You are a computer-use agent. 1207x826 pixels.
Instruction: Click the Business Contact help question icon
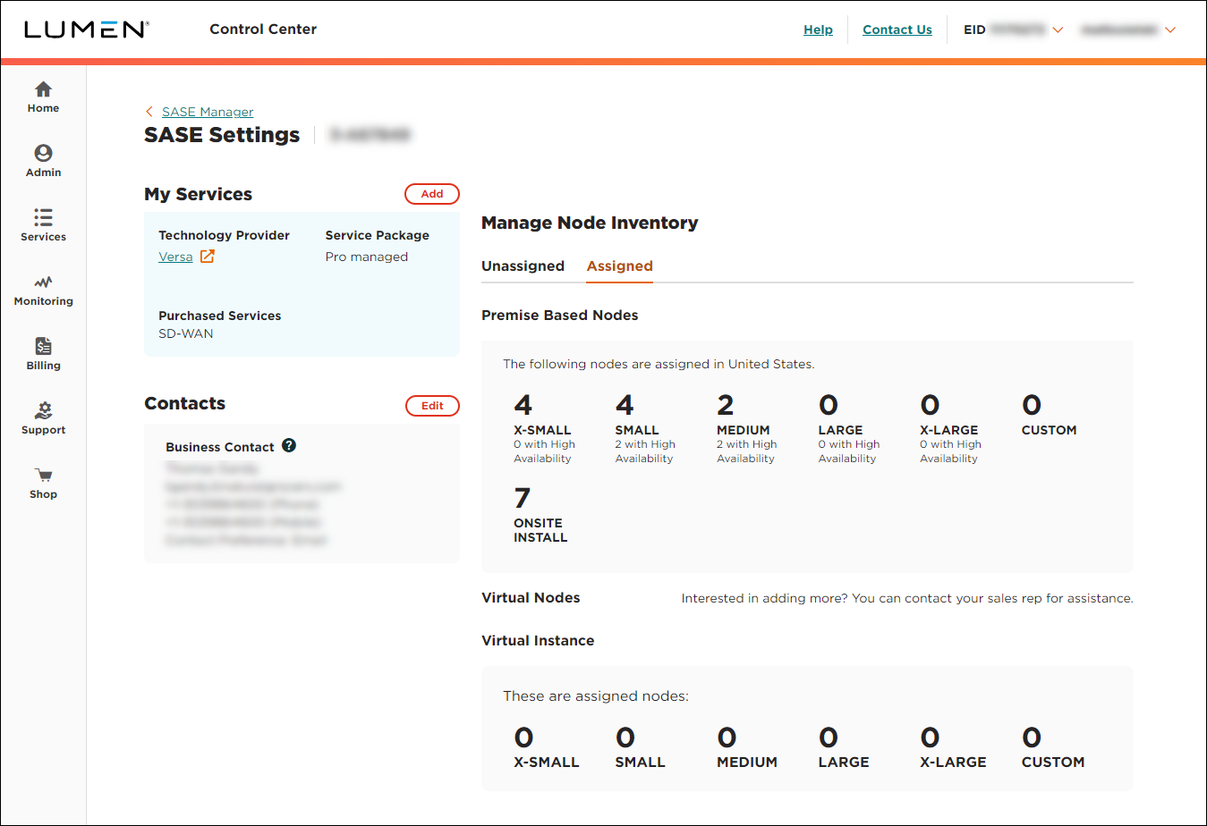tap(289, 445)
